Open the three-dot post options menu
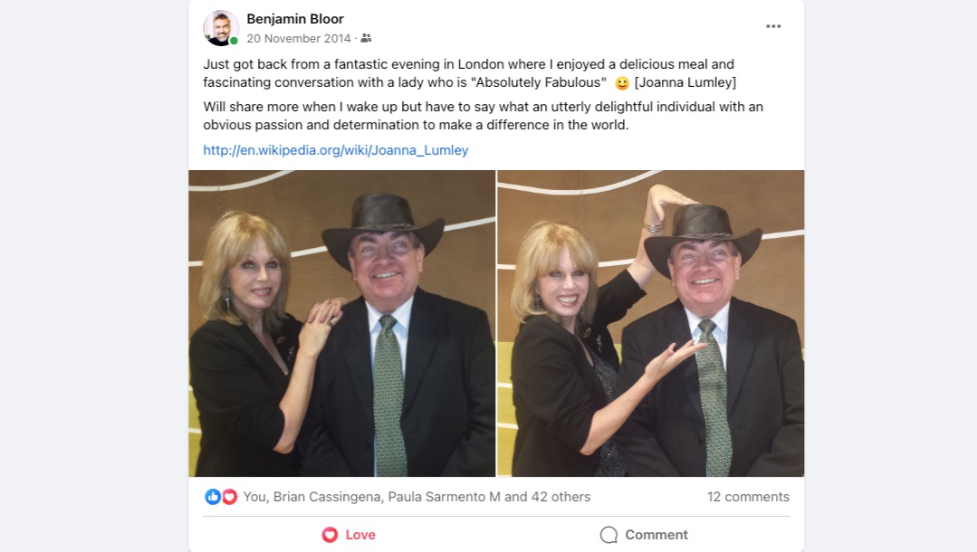977x552 pixels. (x=773, y=26)
